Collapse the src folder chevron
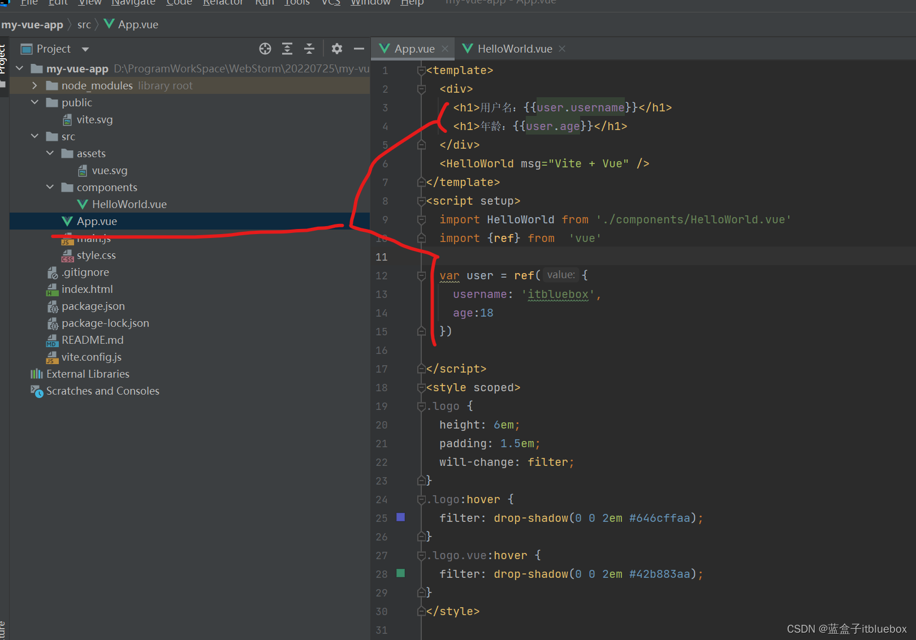 34,136
